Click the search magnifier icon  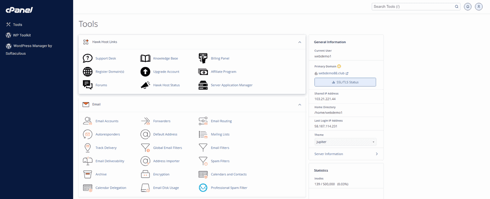point(457,7)
